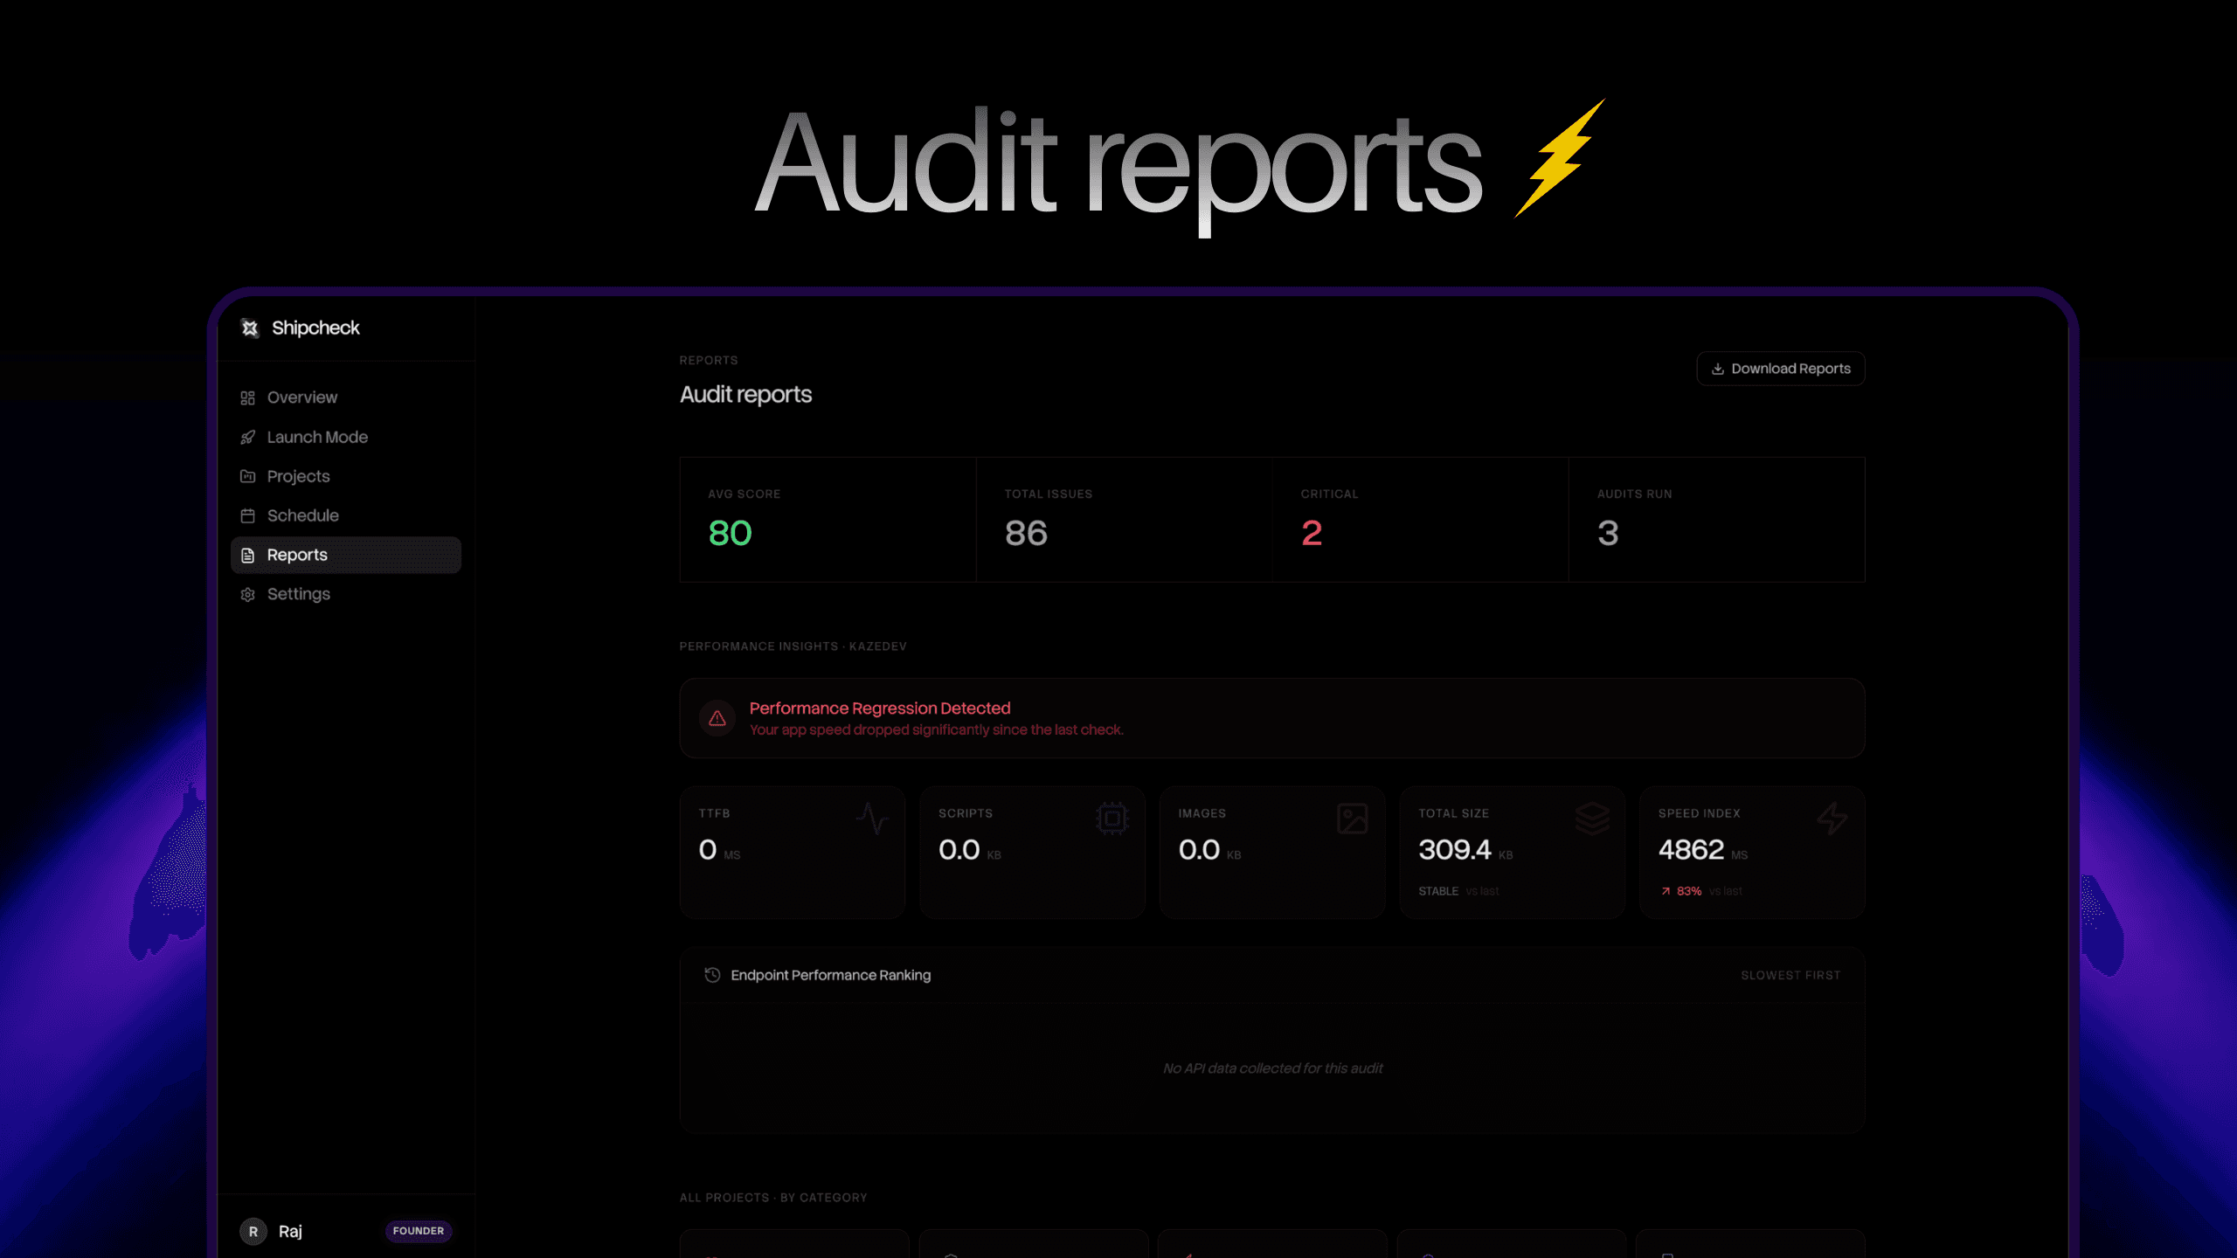The height and width of the screenshot is (1258, 2237).
Task: Click the Scripts chip icon
Action: [1111, 819]
